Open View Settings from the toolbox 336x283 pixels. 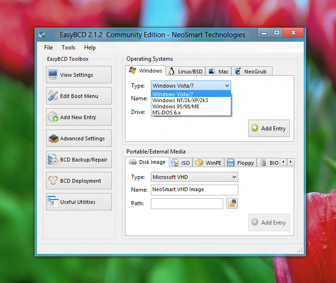(x=79, y=74)
